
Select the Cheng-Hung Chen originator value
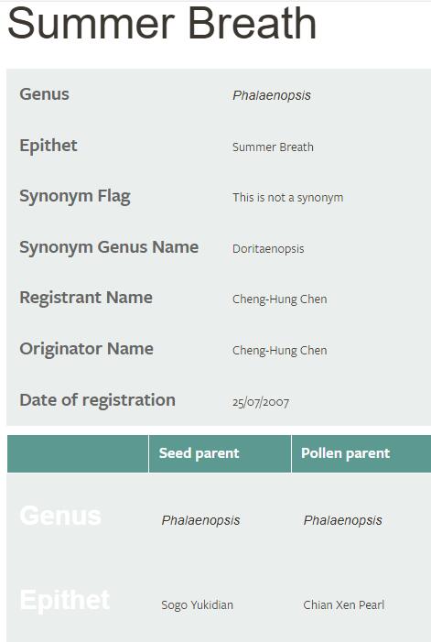280,351
